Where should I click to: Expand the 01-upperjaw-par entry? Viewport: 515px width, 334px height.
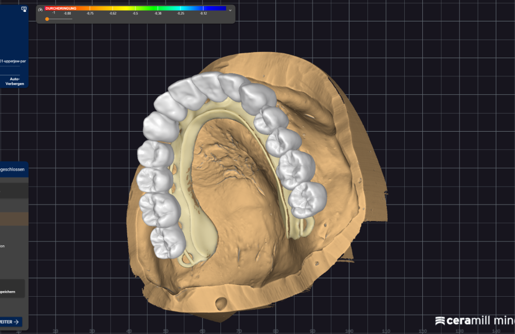pyautogui.click(x=12, y=62)
